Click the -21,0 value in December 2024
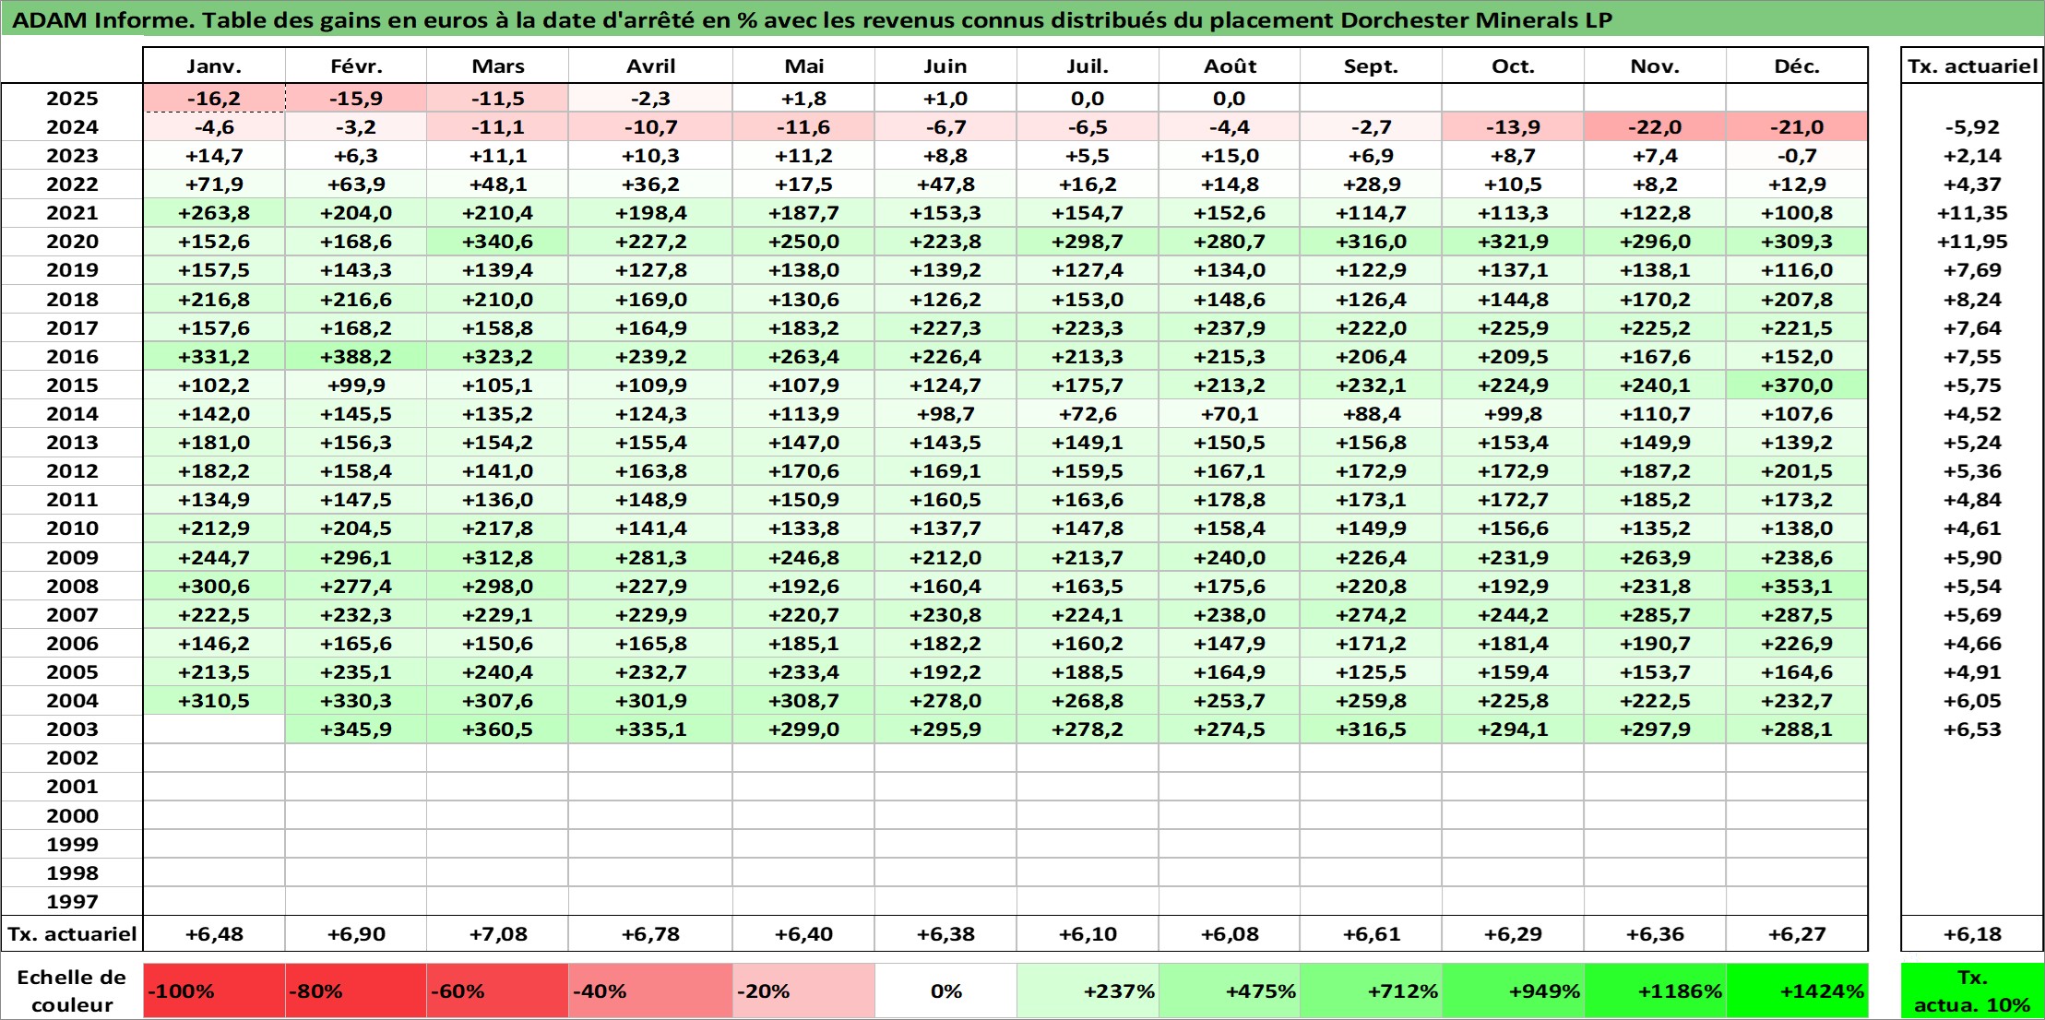2045x1020 pixels. tap(1797, 126)
